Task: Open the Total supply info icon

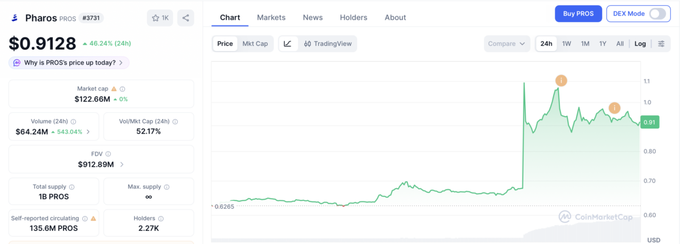Action: click(x=72, y=187)
